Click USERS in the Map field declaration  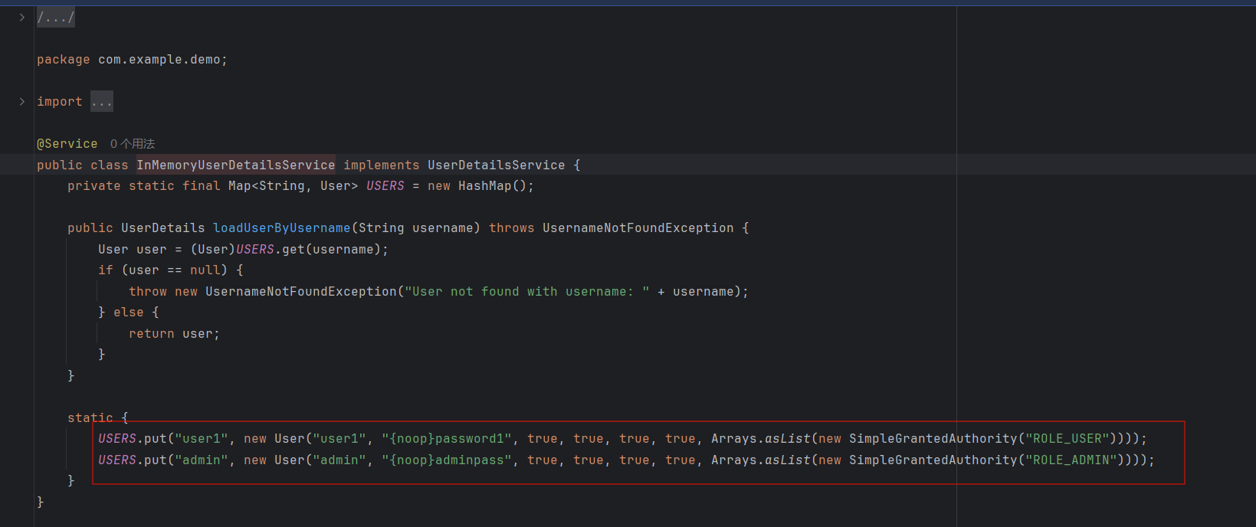coord(385,186)
